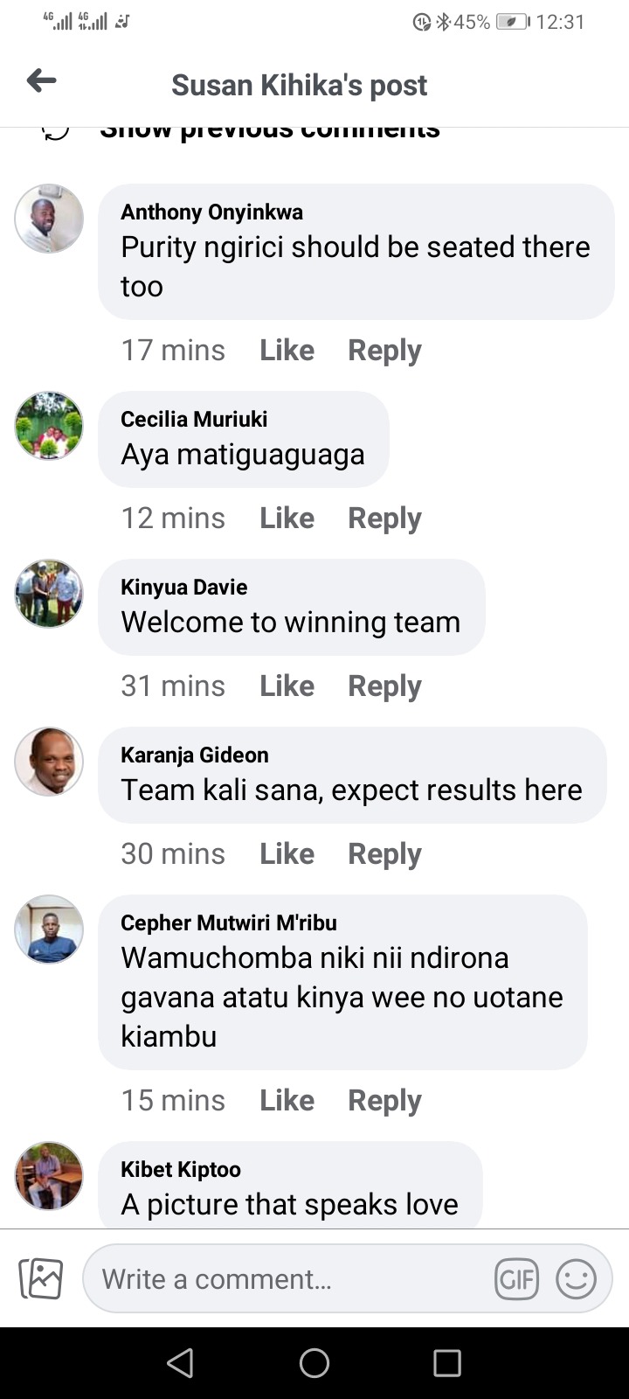This screenshot has height=1399, width=629.
Task: Open Kibet Kiptoo's profile name
Action: coord(181,1169)
